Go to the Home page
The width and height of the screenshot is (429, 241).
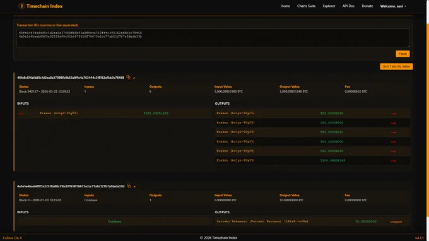[x=285, y=6]
